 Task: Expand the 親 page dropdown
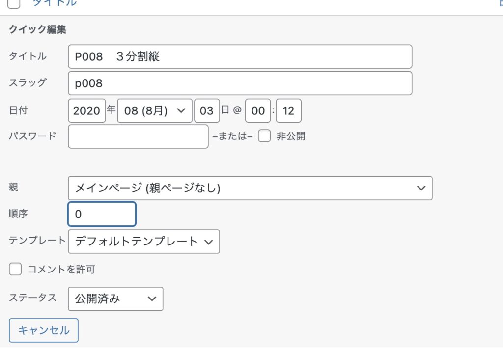pyautogui.click(x=250, y=188)
